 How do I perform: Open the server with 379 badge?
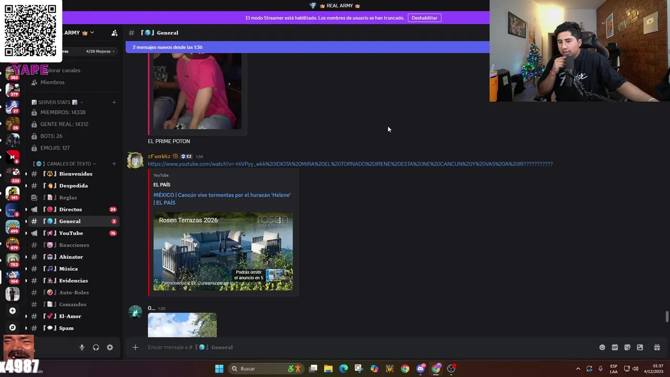[x=13, y=90]
